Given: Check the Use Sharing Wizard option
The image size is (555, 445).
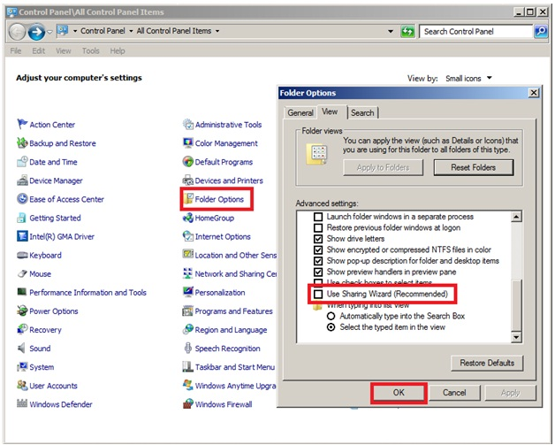Looking at the screenshot, I should click(x=318, y=294).
